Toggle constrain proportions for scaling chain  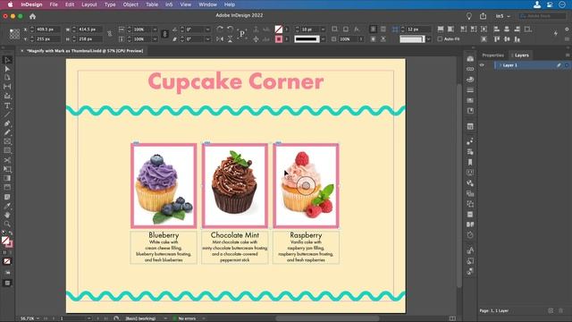pos(164,34)
